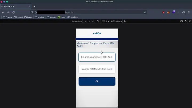Screen dimensions: 192x108
Task: Take a screenshot of the viewport
Action: click(182, 21)
